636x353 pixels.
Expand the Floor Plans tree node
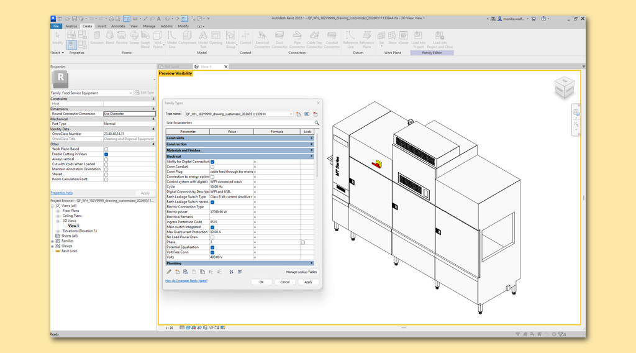point(58,211)
